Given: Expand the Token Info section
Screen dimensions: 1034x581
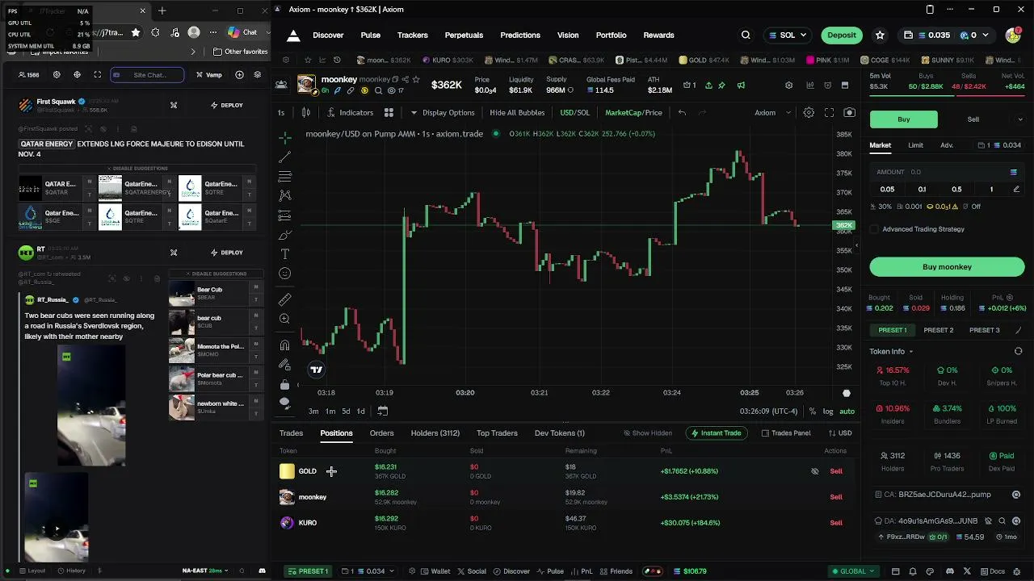Looking at the screenshot, I should pyautogui.click(x=891, y=352).
